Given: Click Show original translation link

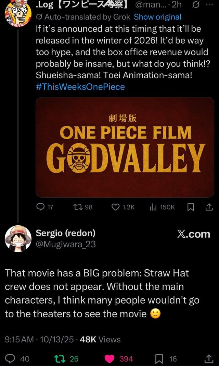Looking at the screenshot, I should pyautogui.click(x=157, y=17).
